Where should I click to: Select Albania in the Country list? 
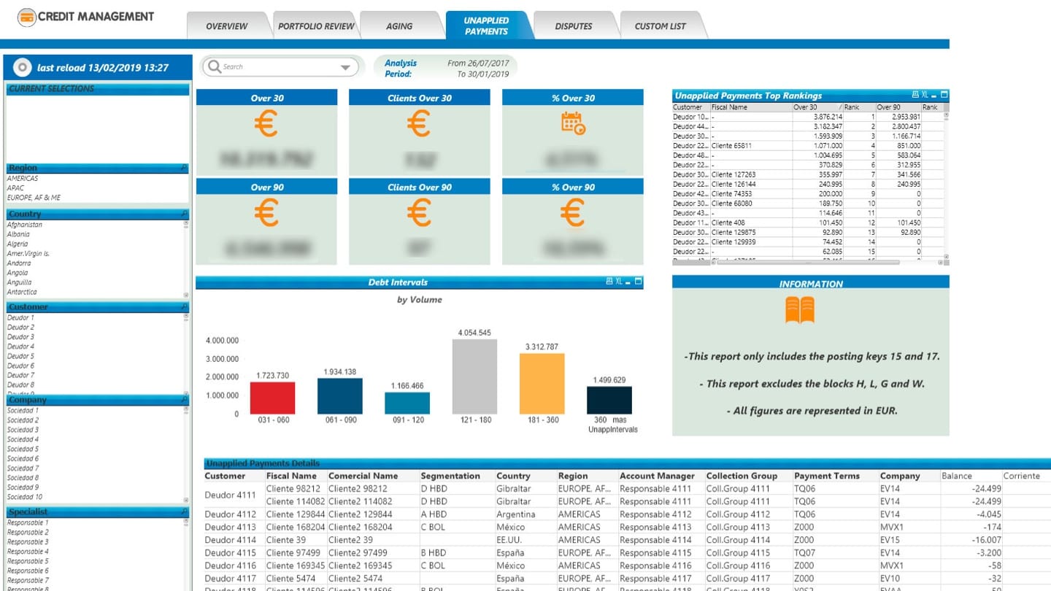[x=18, y=234]
